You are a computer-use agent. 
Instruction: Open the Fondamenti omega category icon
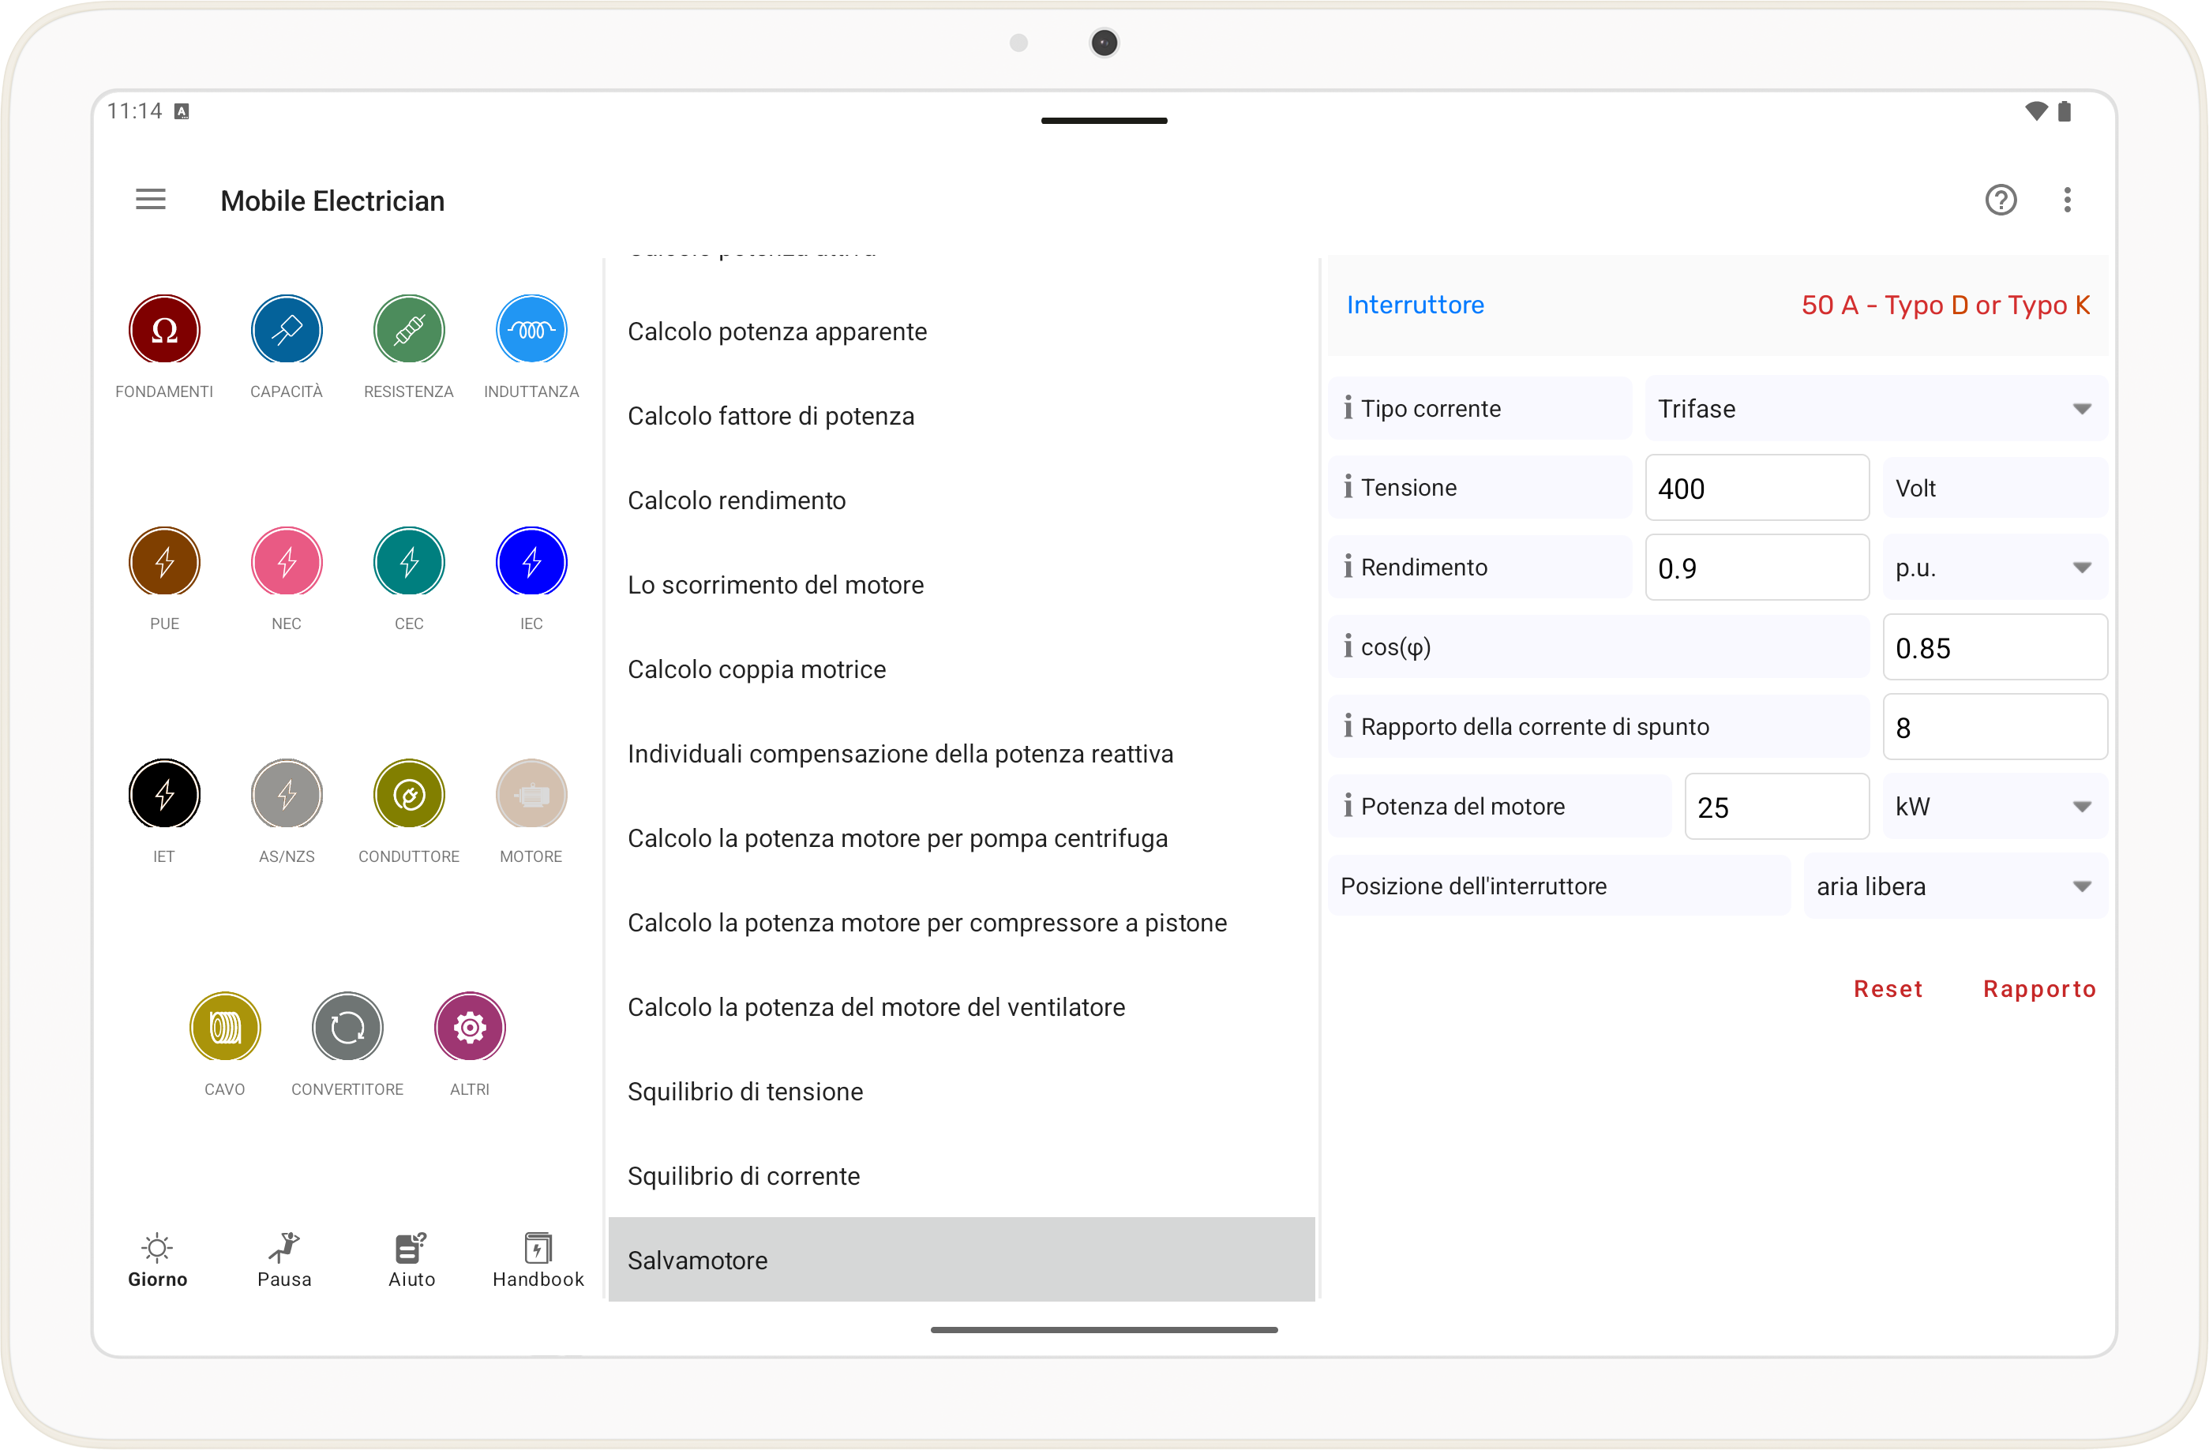[x=164, y=330]
